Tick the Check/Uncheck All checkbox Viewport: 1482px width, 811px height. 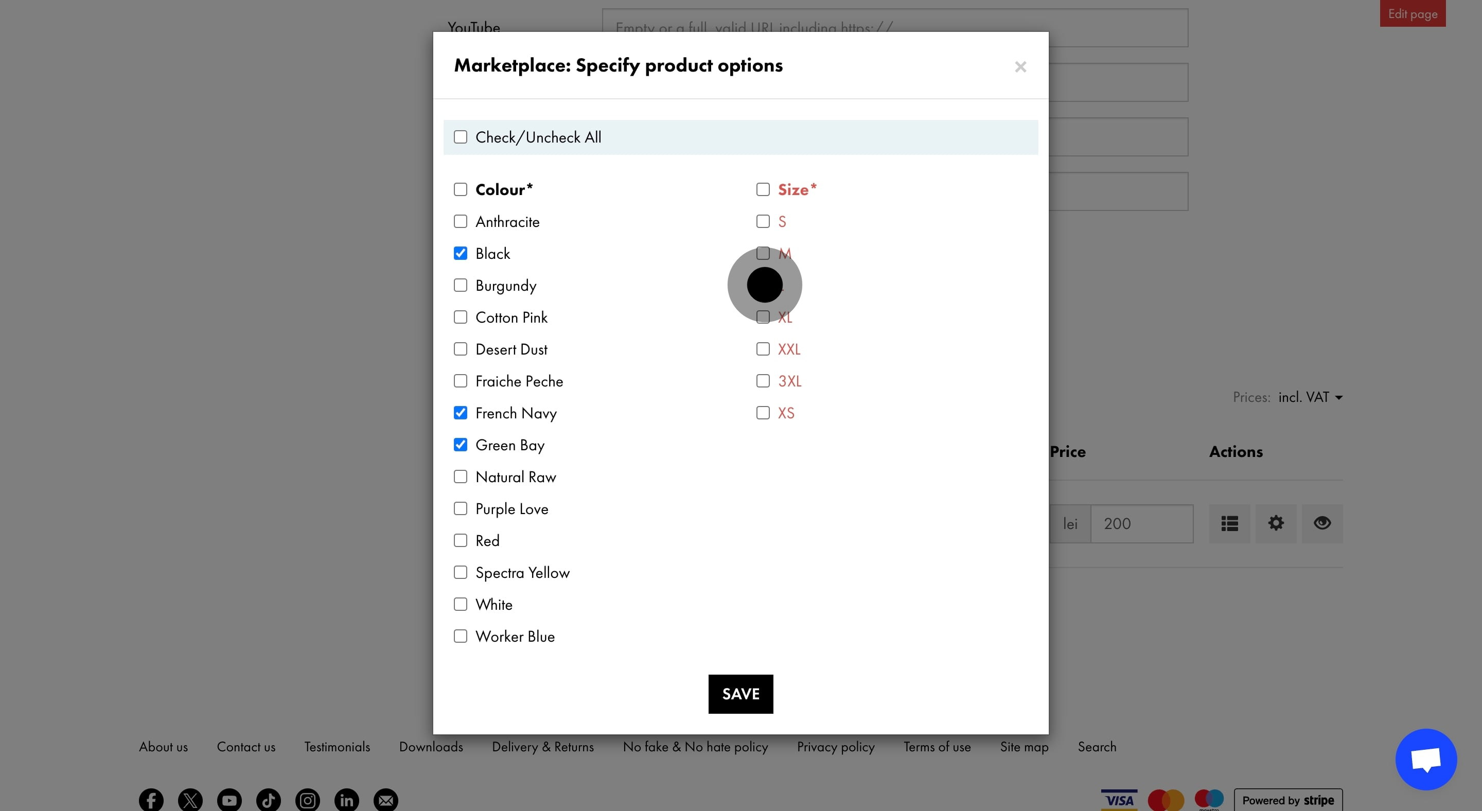coord(460,137)
